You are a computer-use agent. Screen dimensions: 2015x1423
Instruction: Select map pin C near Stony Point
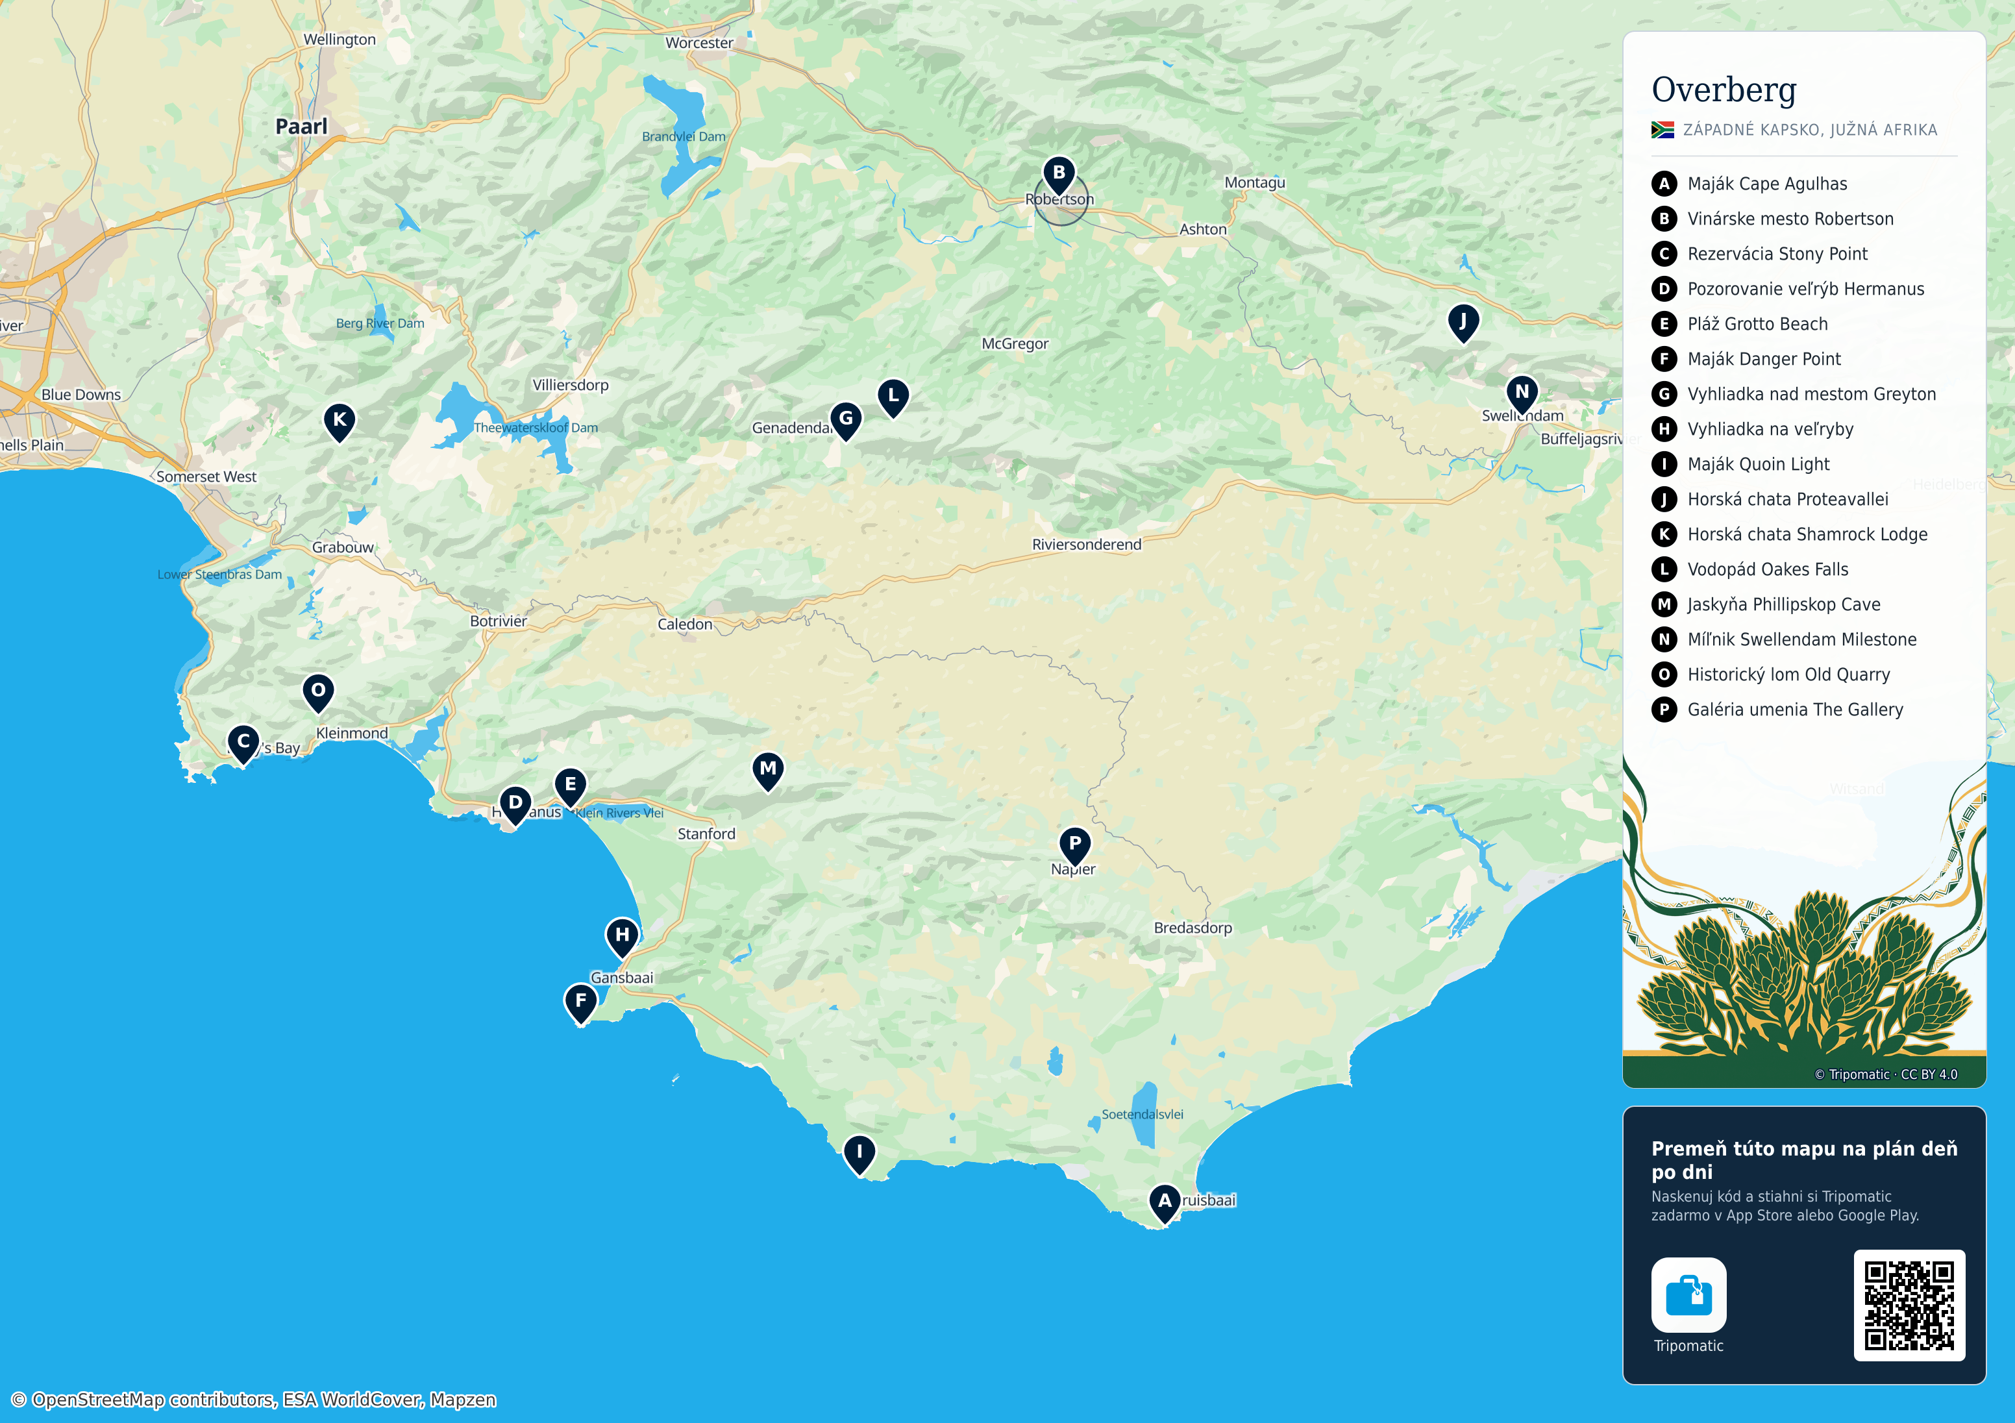click(243, 745)
